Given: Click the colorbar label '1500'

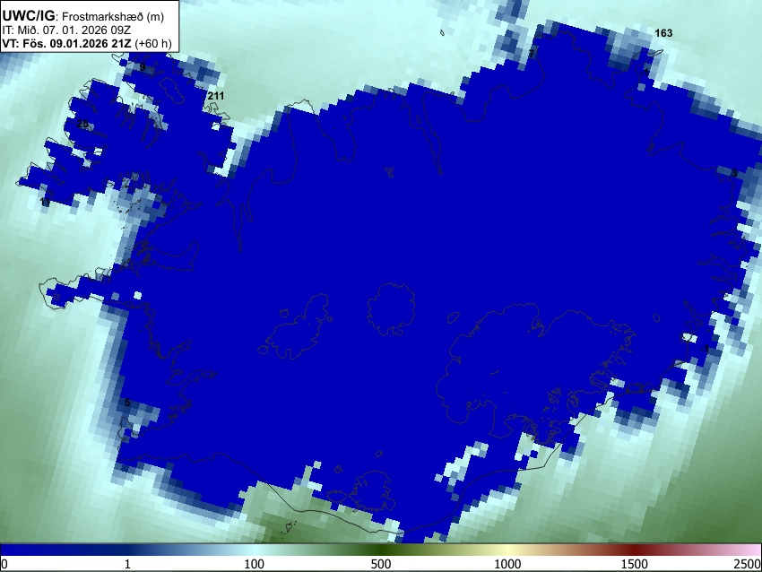Looking at the screenshot, I should pos(634,564).
